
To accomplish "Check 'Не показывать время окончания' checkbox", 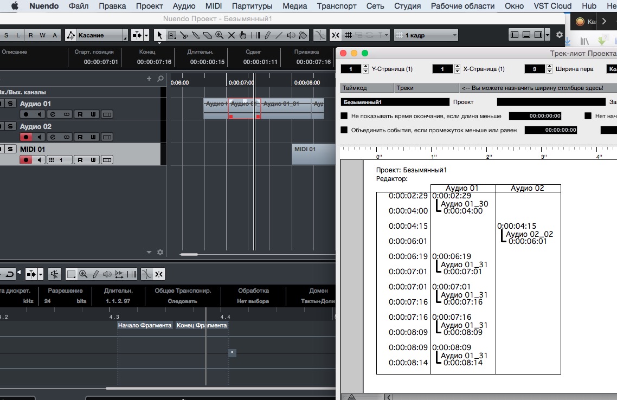I will (344, 116).
